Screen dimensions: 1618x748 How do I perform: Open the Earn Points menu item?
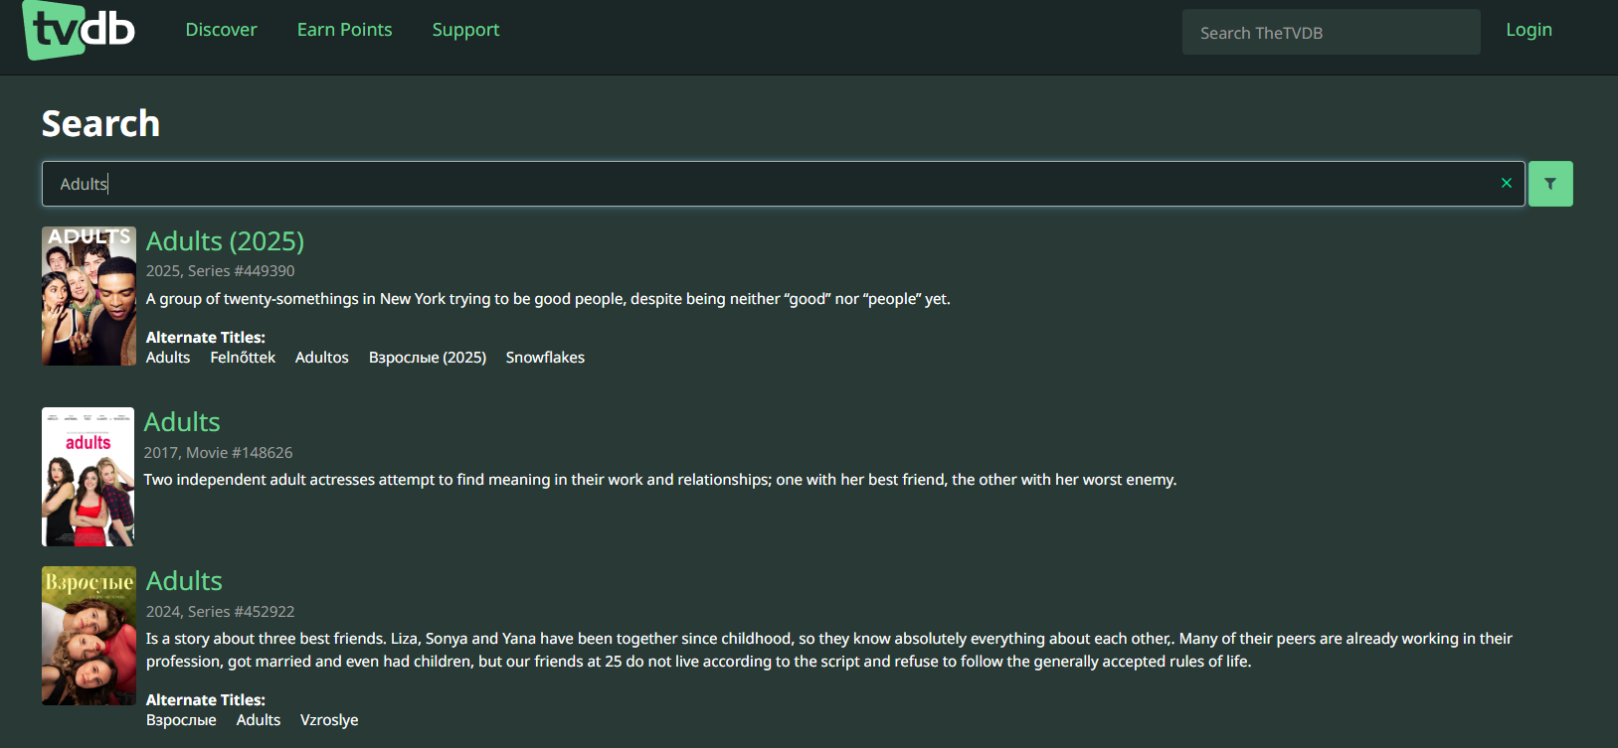(x=344, y=30)
